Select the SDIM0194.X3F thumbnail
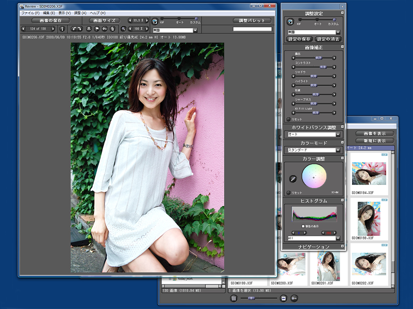The image size is (413, 309). point(369,173)
